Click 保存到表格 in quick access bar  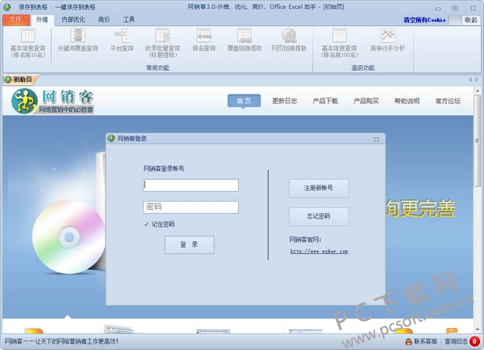pos(33,6)
